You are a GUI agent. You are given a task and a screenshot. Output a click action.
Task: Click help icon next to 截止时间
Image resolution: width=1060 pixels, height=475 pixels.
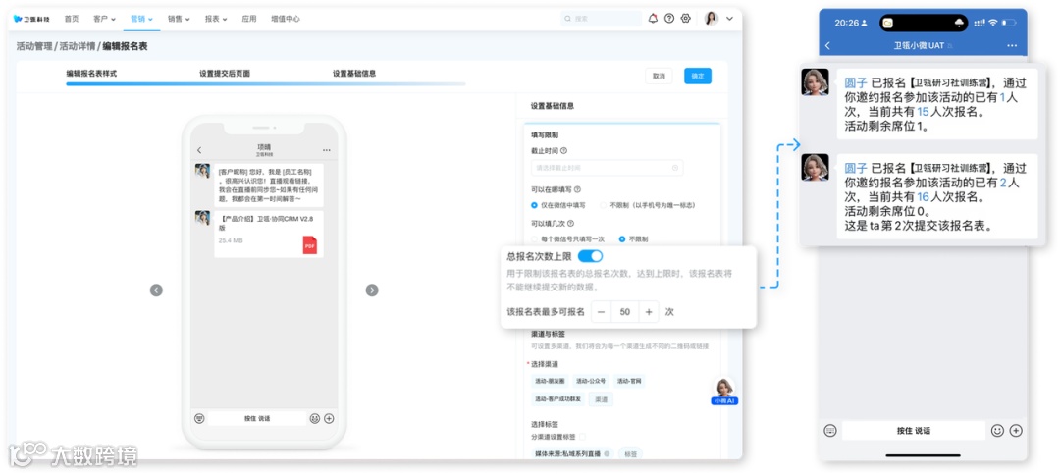[563, 151]
